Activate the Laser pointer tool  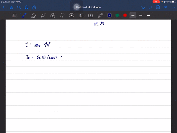point(100,15)
